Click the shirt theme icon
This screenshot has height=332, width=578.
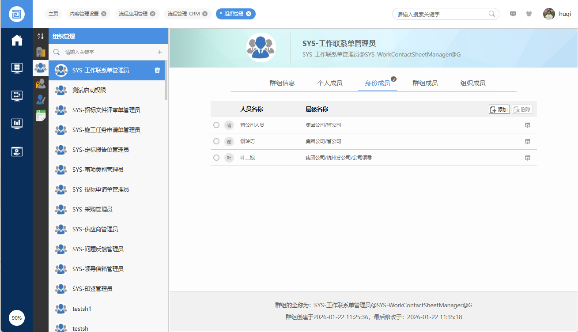tap(529, 14)
